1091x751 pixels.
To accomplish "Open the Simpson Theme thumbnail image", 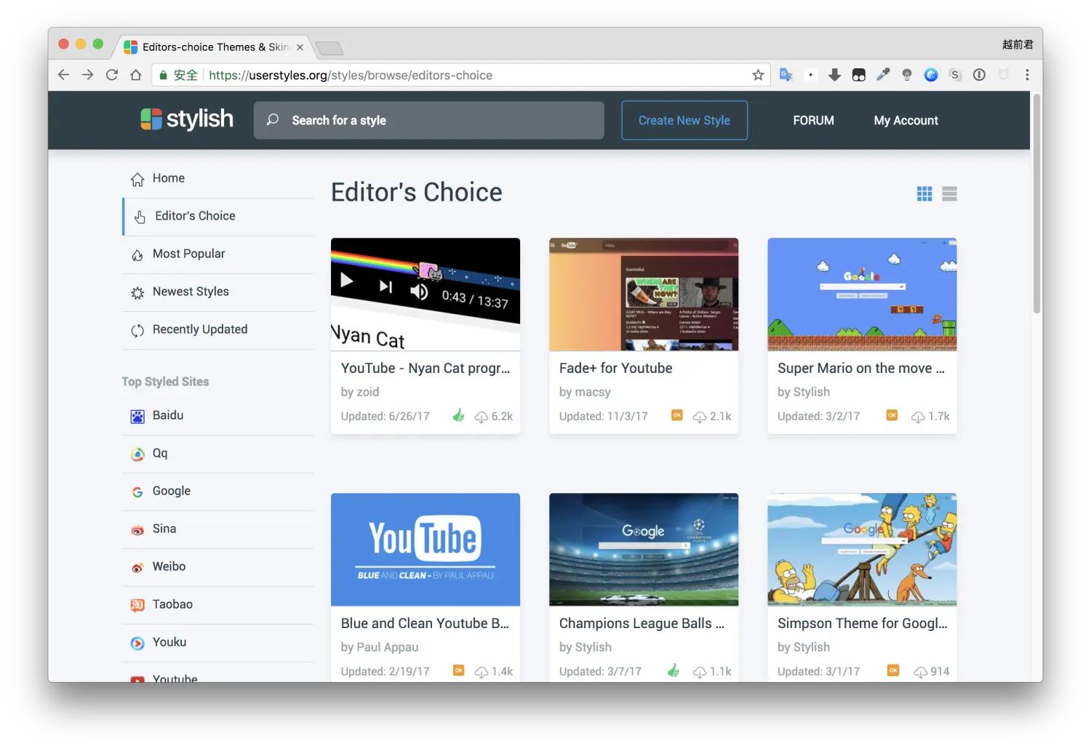I will coord(862,550).
